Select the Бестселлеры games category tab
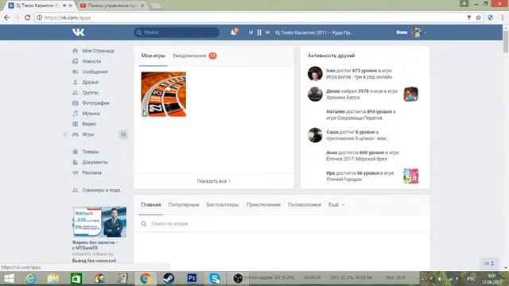This screenshot has width=509, height=286. point(223,205)
